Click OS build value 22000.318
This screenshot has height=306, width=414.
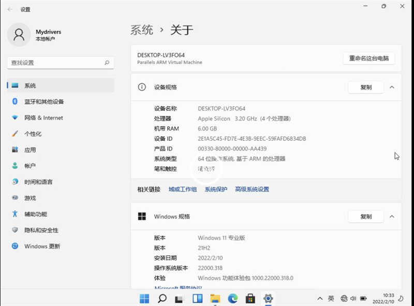tap(210, 268)
